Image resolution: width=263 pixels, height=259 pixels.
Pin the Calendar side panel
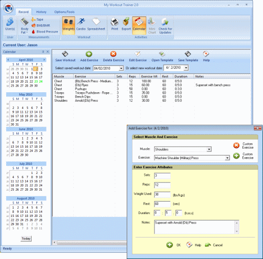(43, 52)
